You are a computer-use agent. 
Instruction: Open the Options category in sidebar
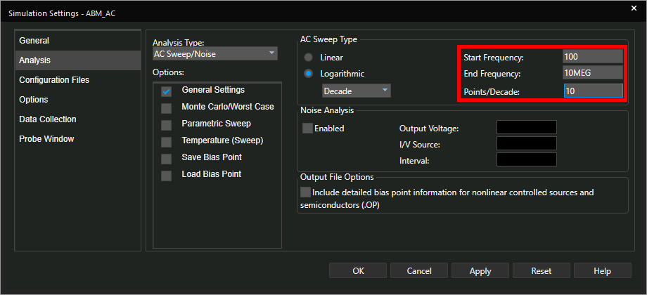pos(77,100)
